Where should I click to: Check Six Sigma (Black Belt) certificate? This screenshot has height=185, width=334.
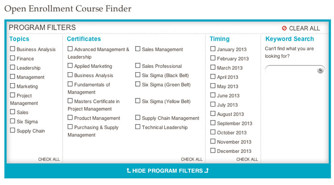[138, 75]
